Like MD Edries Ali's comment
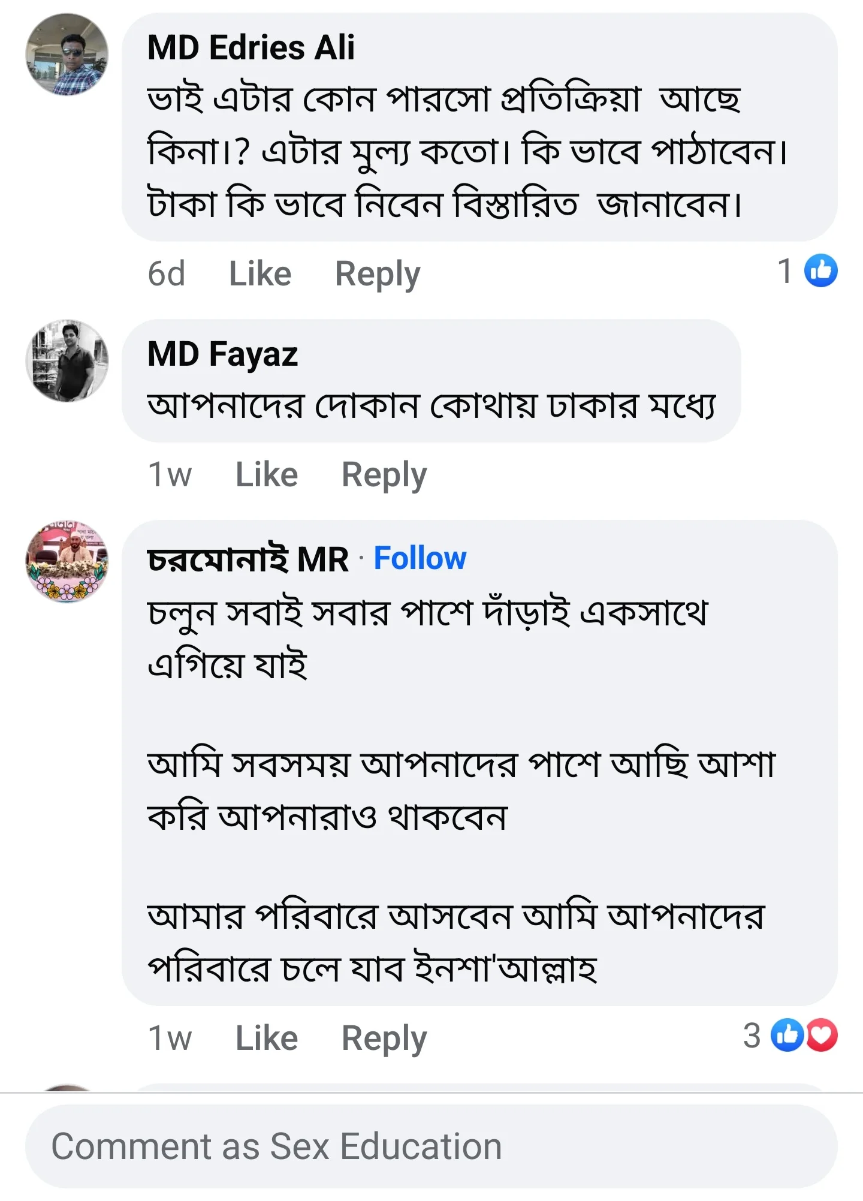The width and height of the screenshot is (863, 1201). [259, 273]
